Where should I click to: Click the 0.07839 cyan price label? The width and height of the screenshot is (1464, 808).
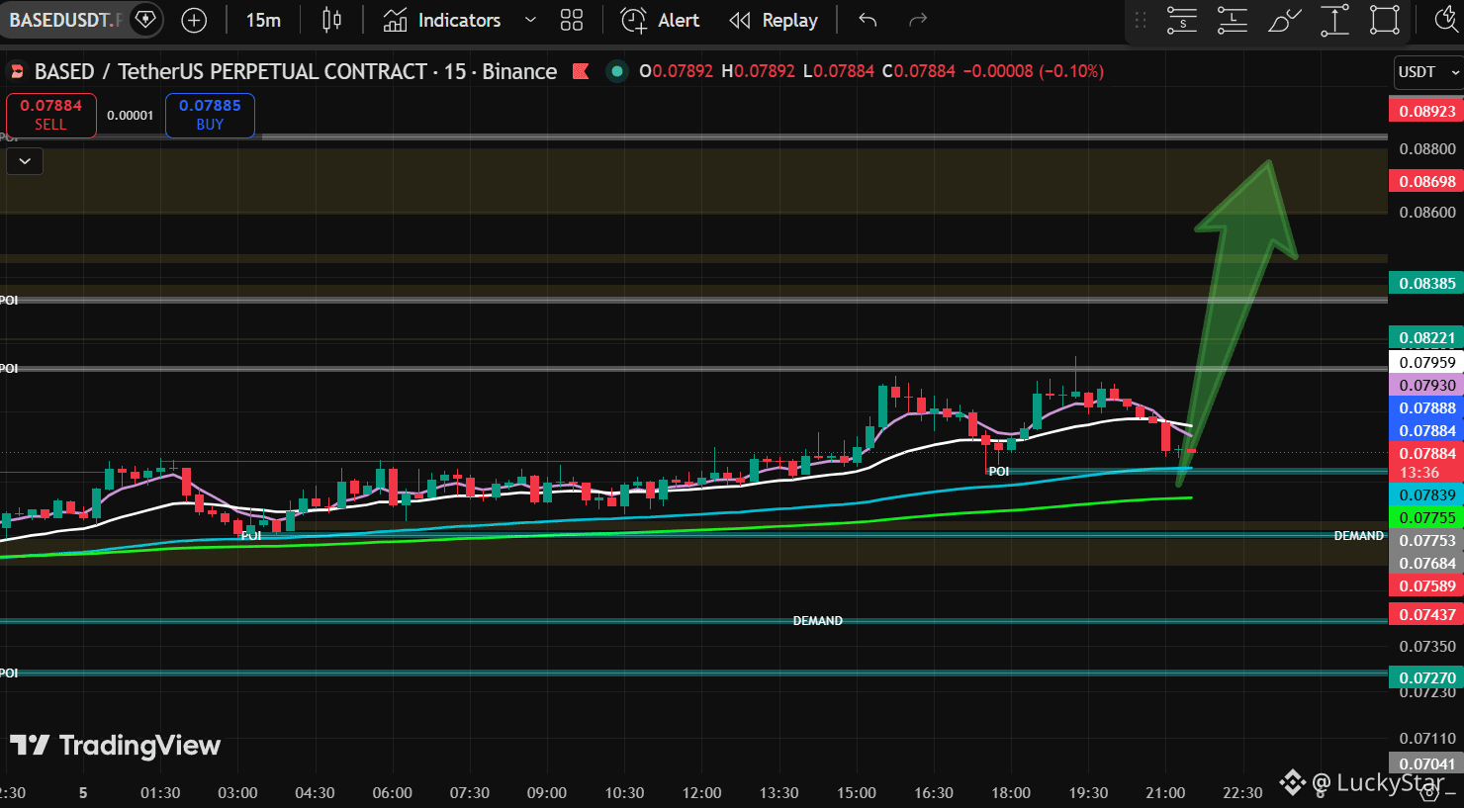(x=1427, y=494)
